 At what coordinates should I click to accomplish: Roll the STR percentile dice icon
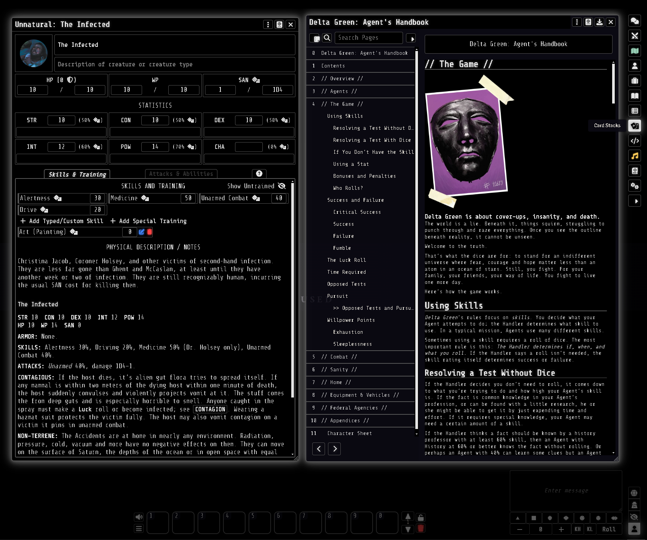[97, 120]
